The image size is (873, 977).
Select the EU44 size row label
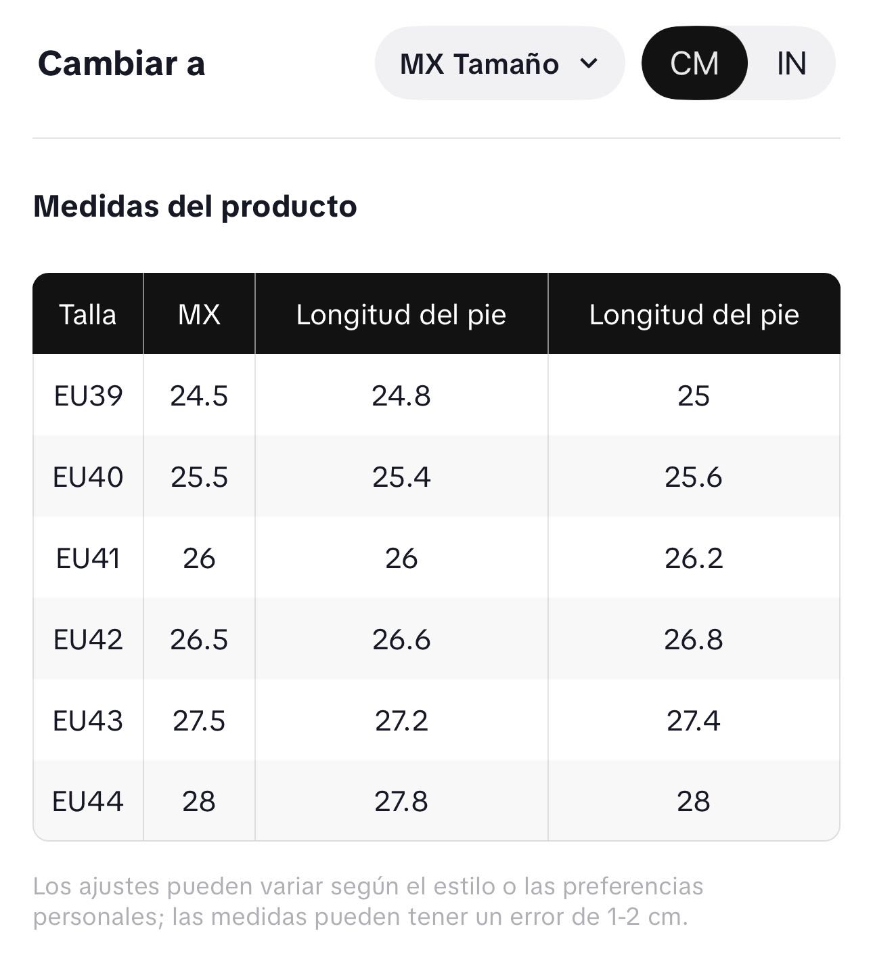click(x=88, y=801)
